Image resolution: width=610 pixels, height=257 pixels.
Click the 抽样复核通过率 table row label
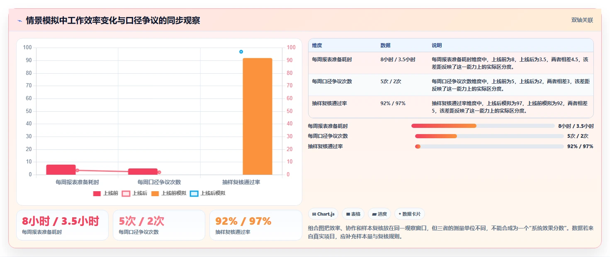(x=330, y=103)
